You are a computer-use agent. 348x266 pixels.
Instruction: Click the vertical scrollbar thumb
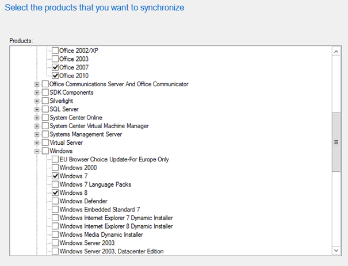(x=336, y=142)
